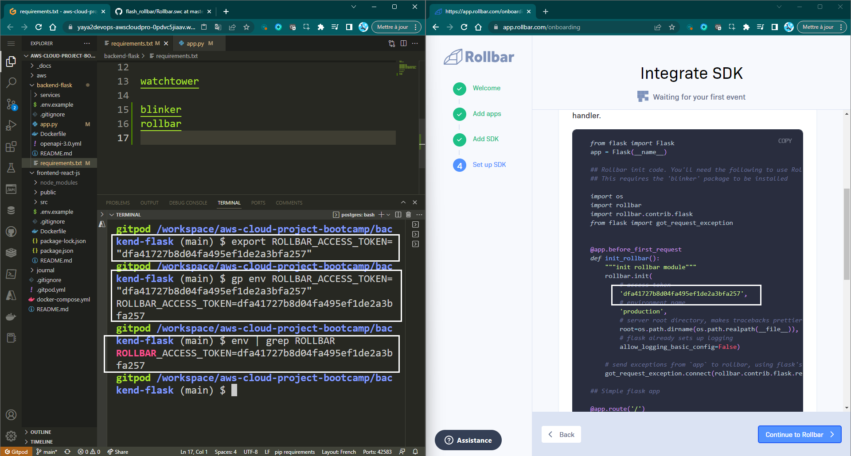Reload the Rollbar onboarding page
Viewport: 851px width, 456px height.
point(464,27)
